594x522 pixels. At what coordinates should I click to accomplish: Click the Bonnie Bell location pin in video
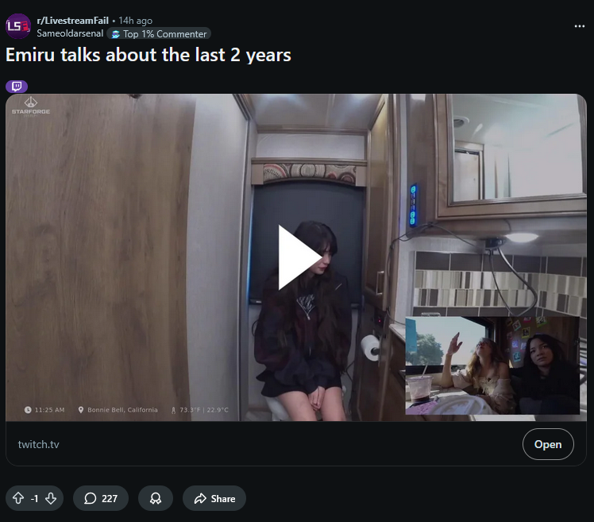pyautogui.click(x=81, y=410)
